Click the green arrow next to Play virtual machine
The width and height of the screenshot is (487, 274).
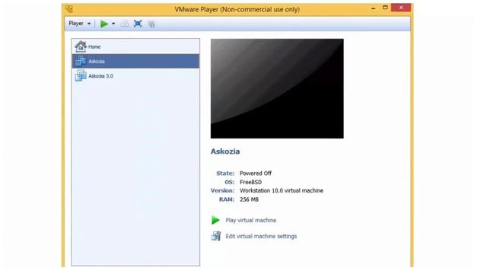215,220
